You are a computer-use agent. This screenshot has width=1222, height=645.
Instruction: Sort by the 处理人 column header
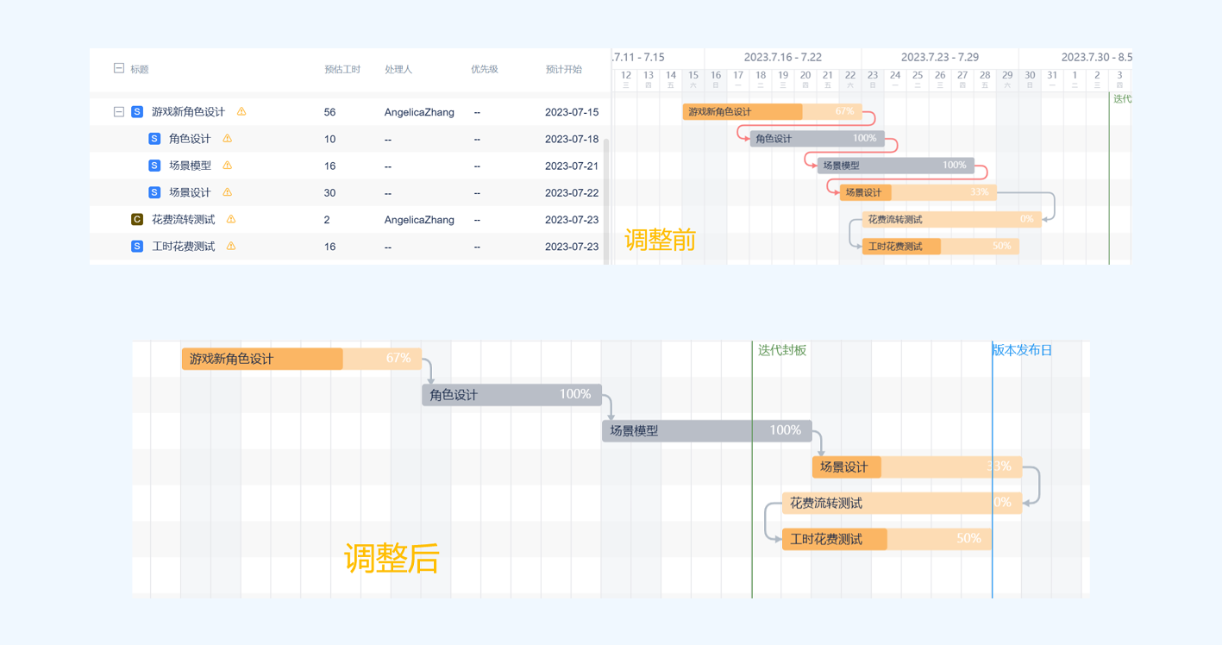[398, 69]
